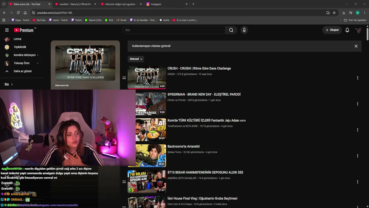Image resolution: width=369 pixels, height=208 pixels.
Task: Go to YouTube Premium home logo
Action: click(24, 30)
